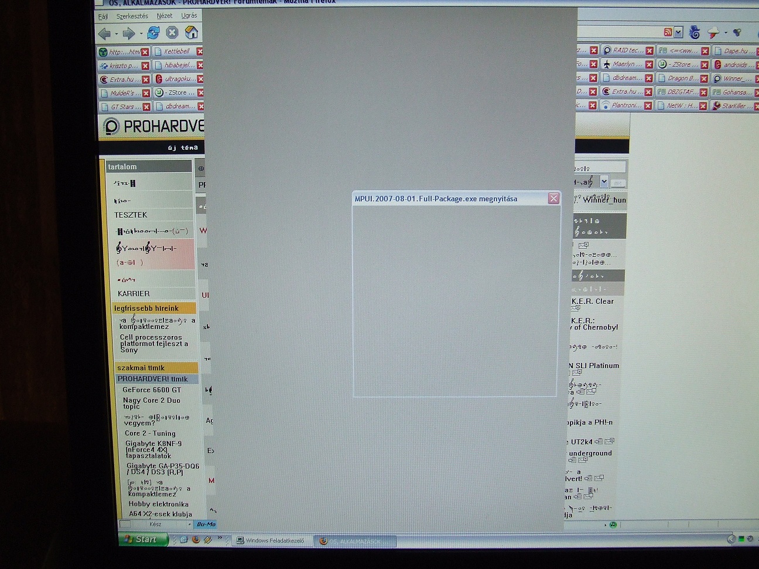Viewport: 759px width, 569px height.
Task: Click the weather cloud toolbar icon
Action: [x=714, y=33]
